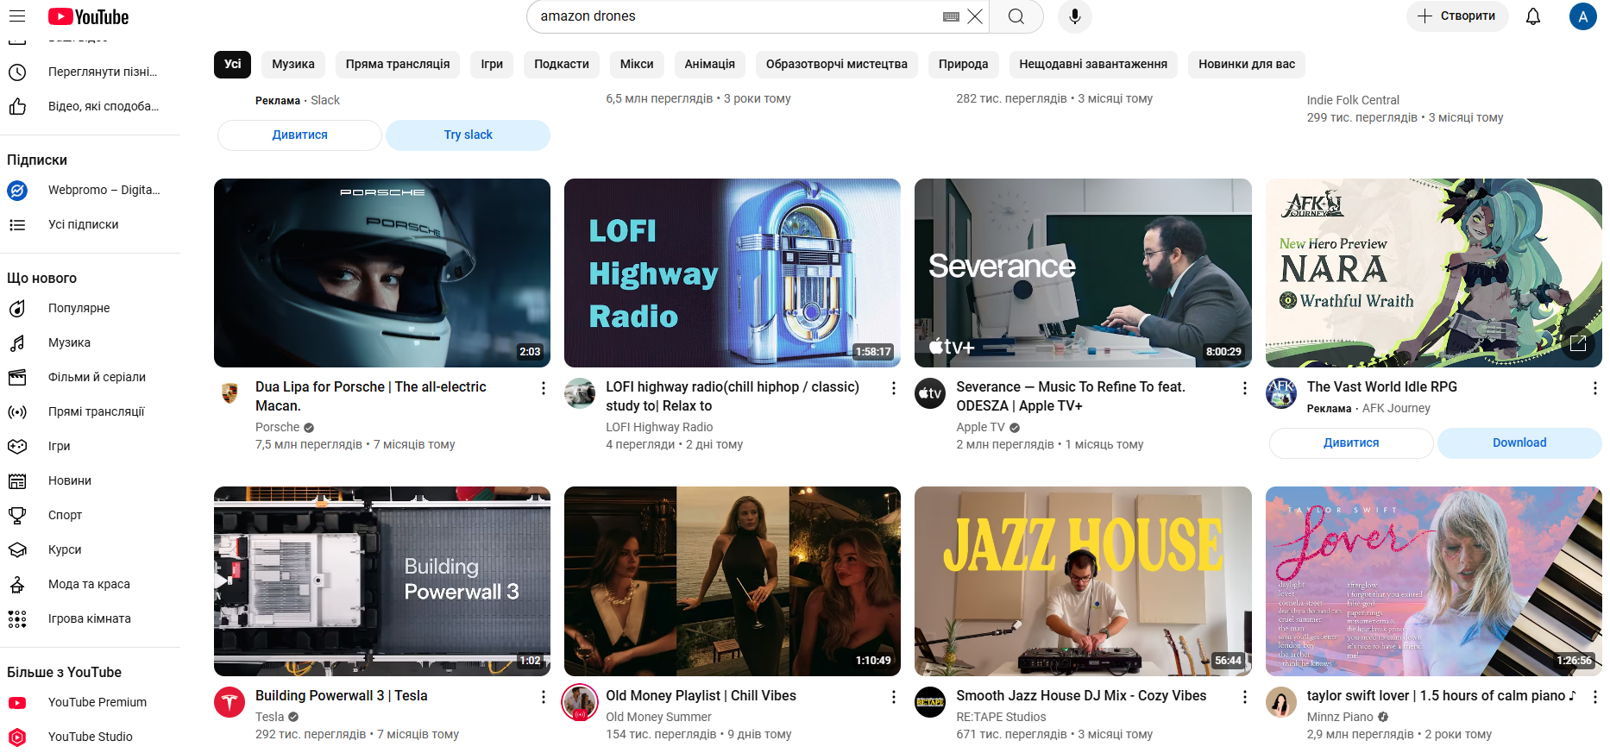Open Популярне in the sidebar
Viewport: 1610px width, 753px height.
[x=79, y=308]
